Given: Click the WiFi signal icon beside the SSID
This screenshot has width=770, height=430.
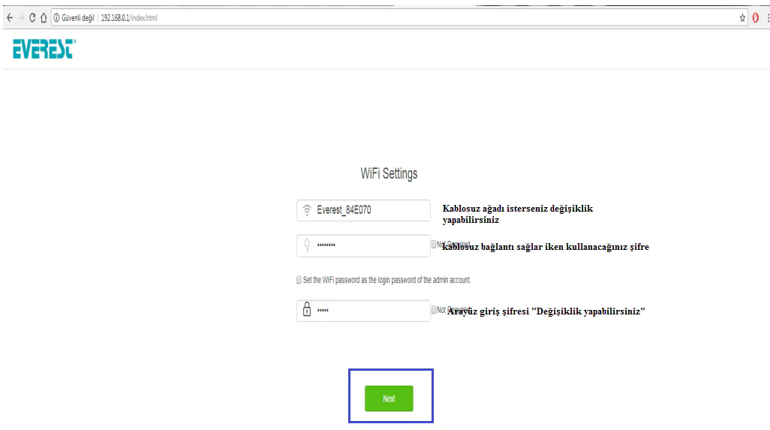Looking at the screenshot, I should 306,210.
